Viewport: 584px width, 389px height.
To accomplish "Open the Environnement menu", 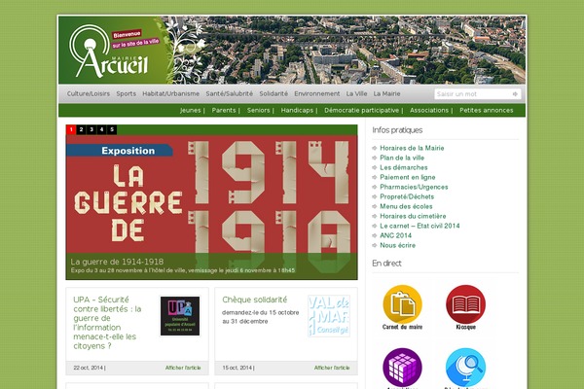I will click(317, 93).
